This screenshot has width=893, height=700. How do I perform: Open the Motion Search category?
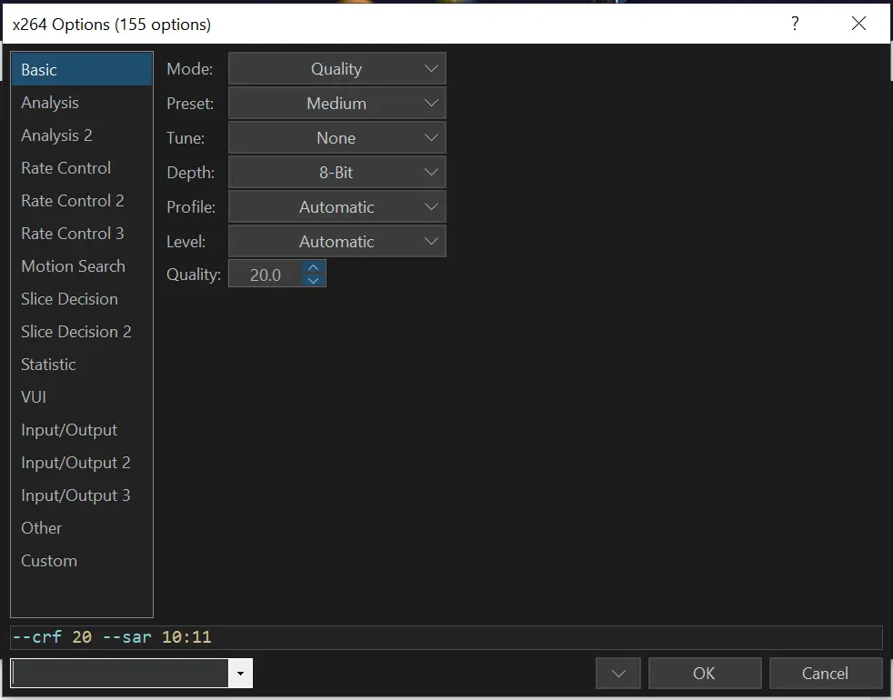82,266
